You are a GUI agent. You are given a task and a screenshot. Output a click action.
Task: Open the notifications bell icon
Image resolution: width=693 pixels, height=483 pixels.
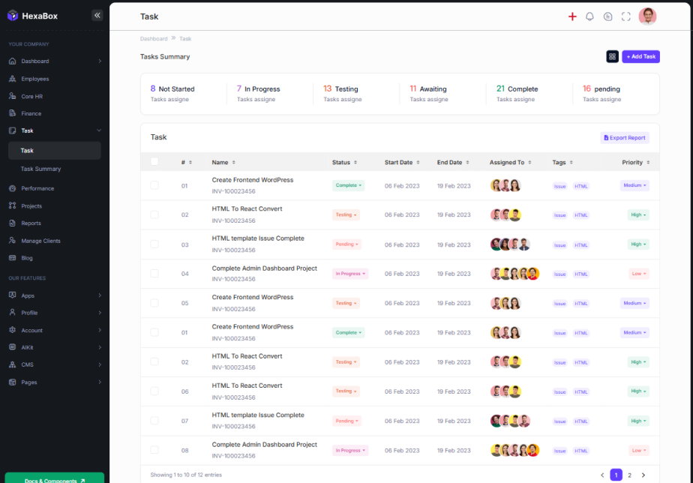click(589, 16)
